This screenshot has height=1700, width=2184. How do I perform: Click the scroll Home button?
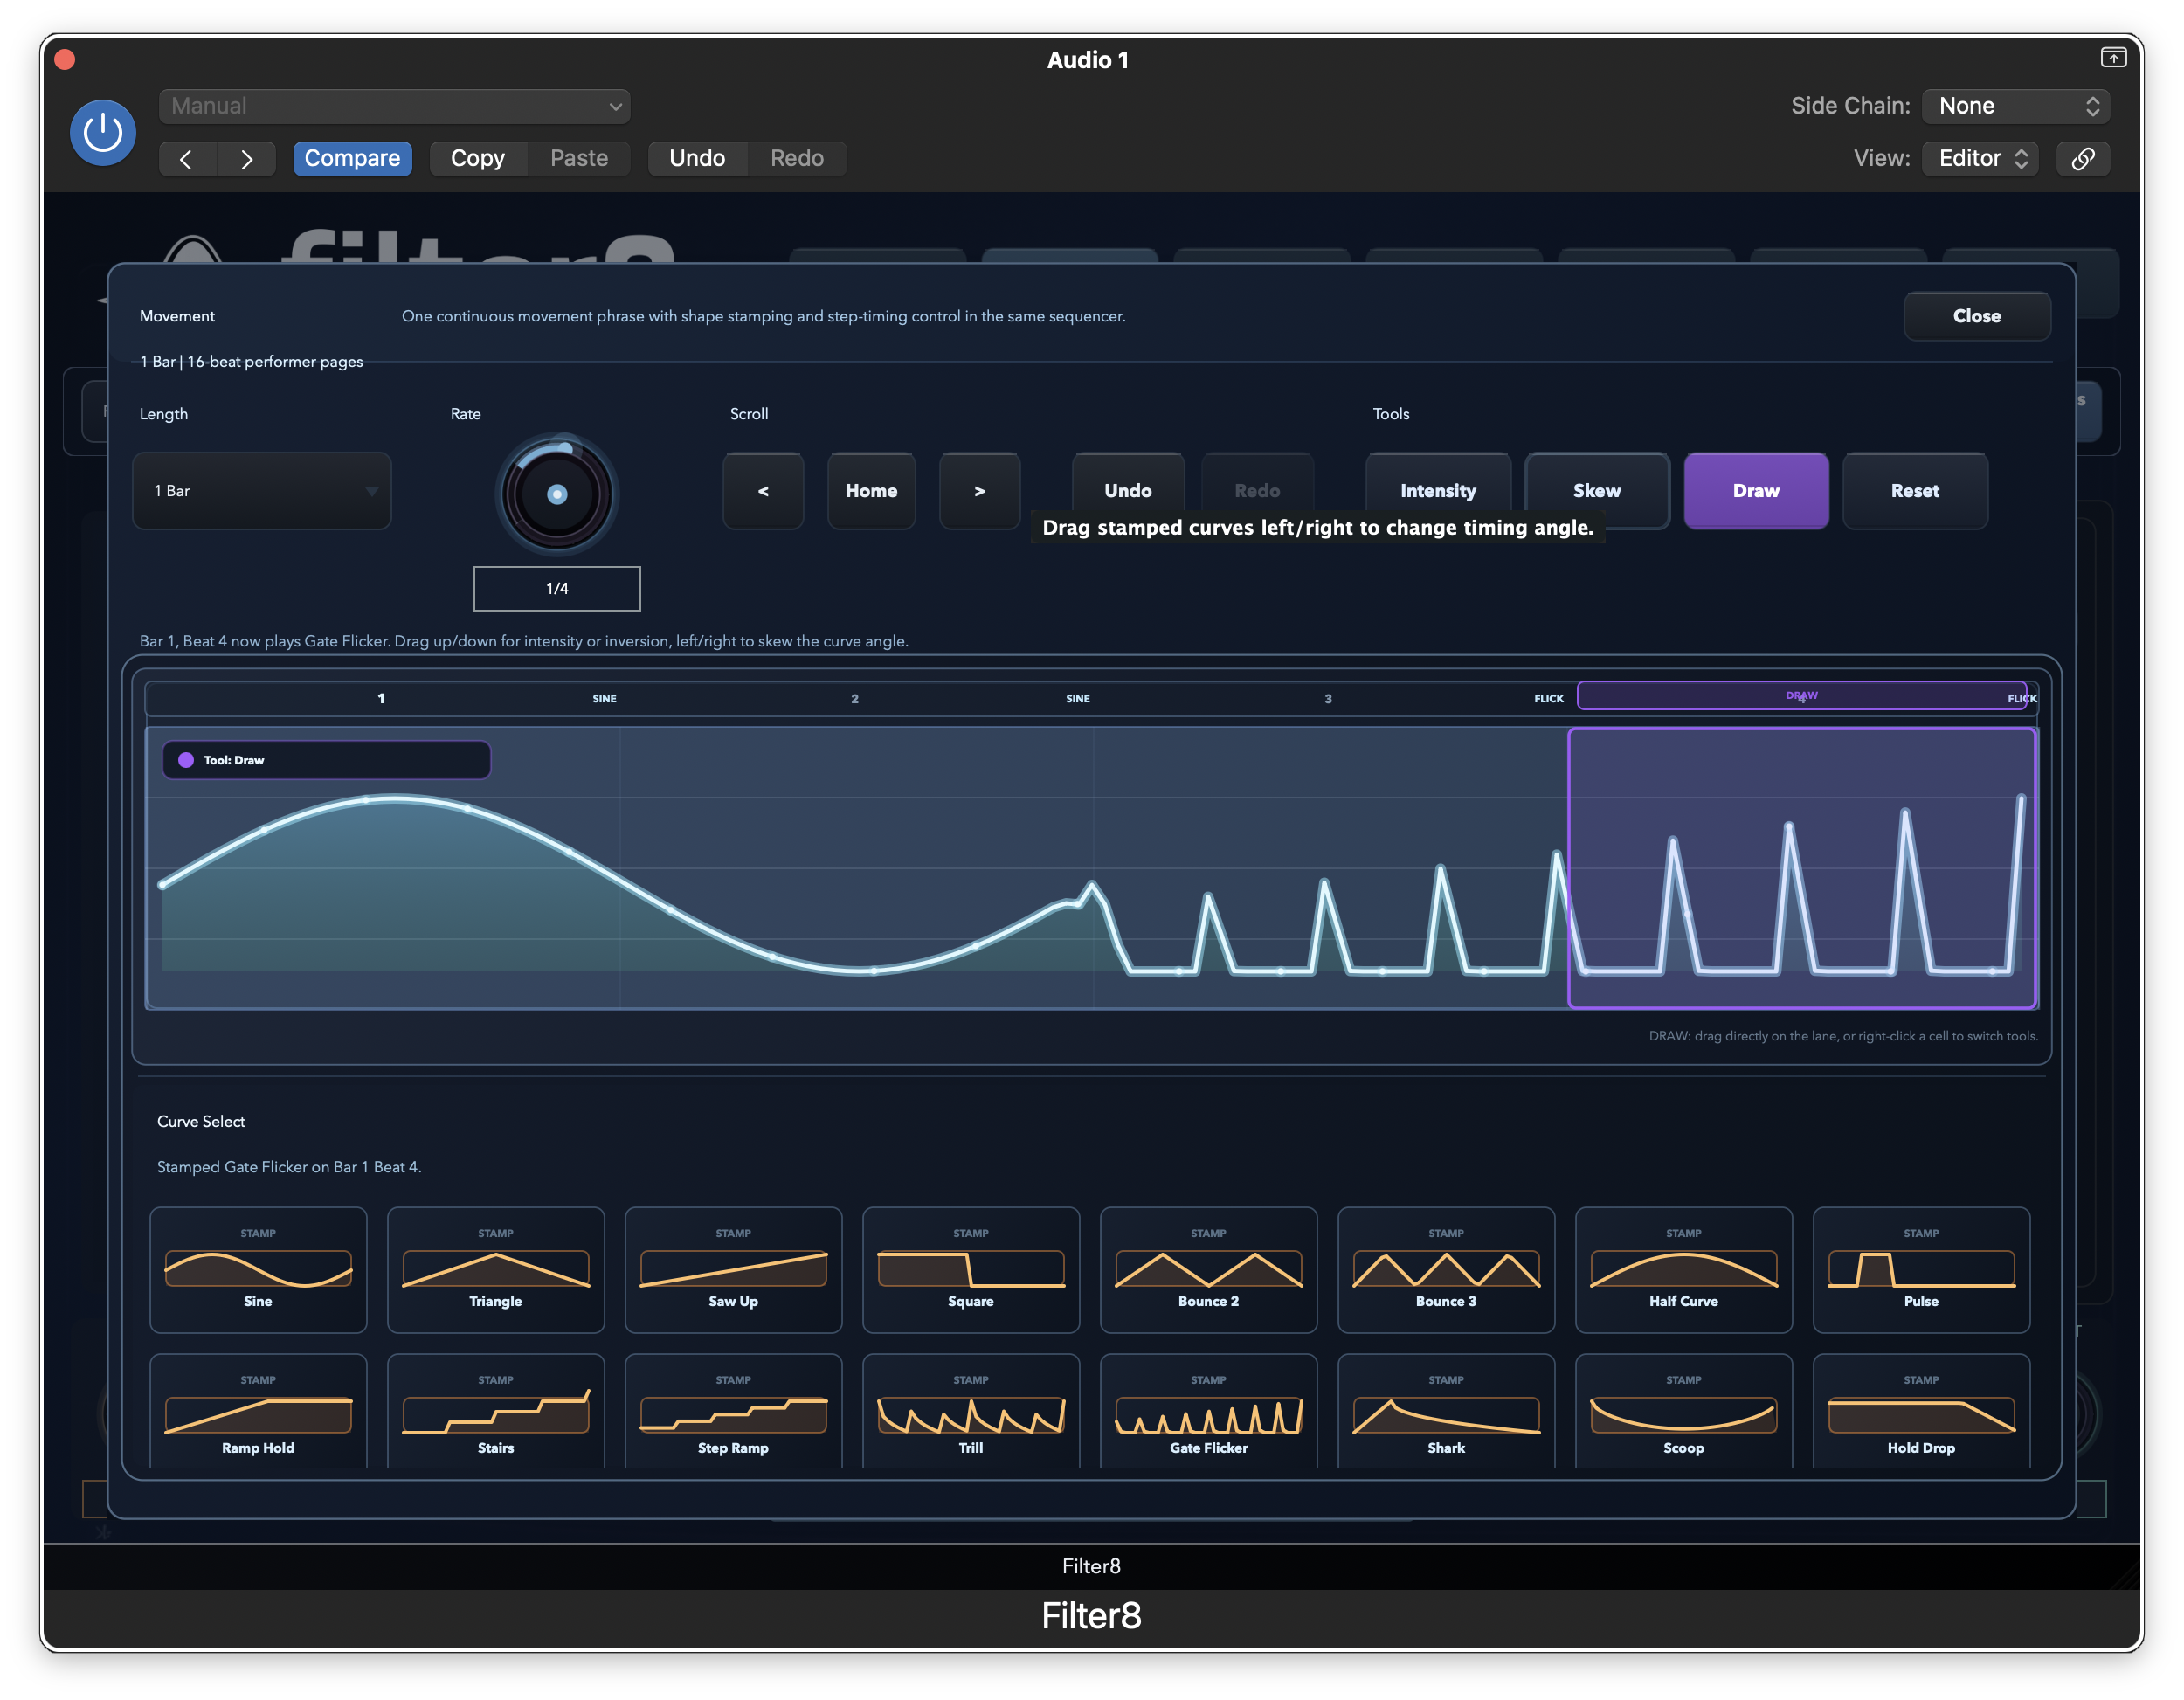coord(871,491)
